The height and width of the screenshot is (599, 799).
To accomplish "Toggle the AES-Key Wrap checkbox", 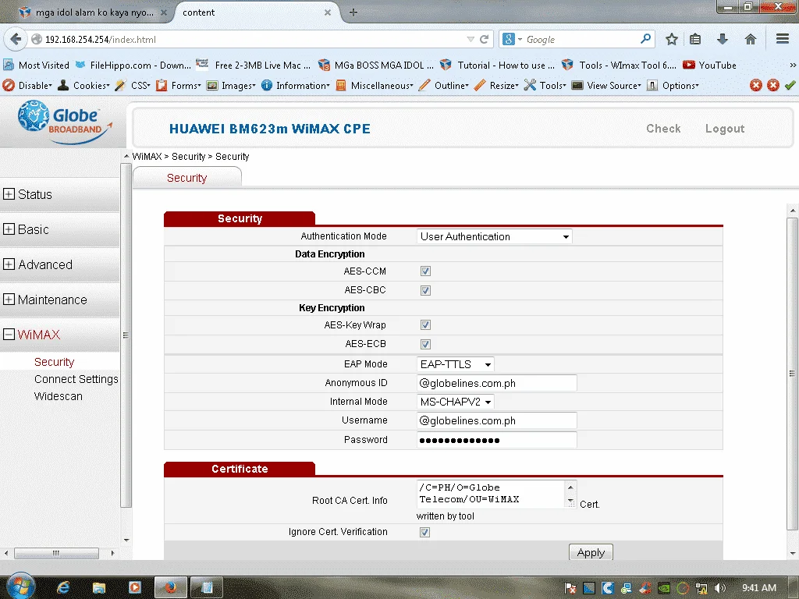I will pyautogui.click(x=425, y=325).
